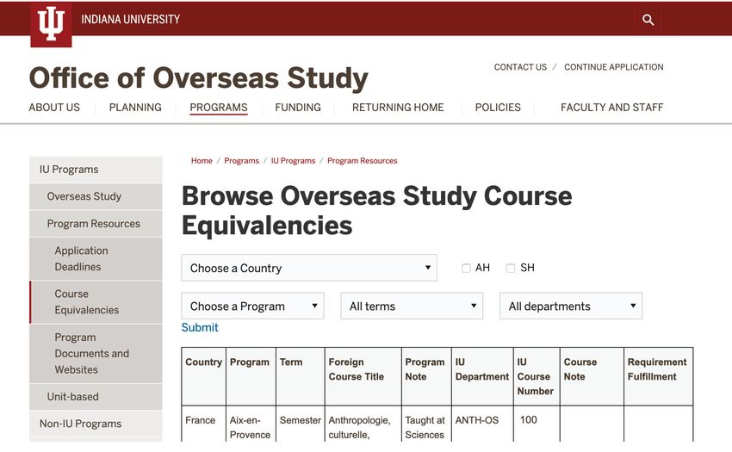Image resolution: width=732 pixels, height=452 pixels.
Task: Click the Term column header
Action: pyautogui.click(x=301, y=376)
